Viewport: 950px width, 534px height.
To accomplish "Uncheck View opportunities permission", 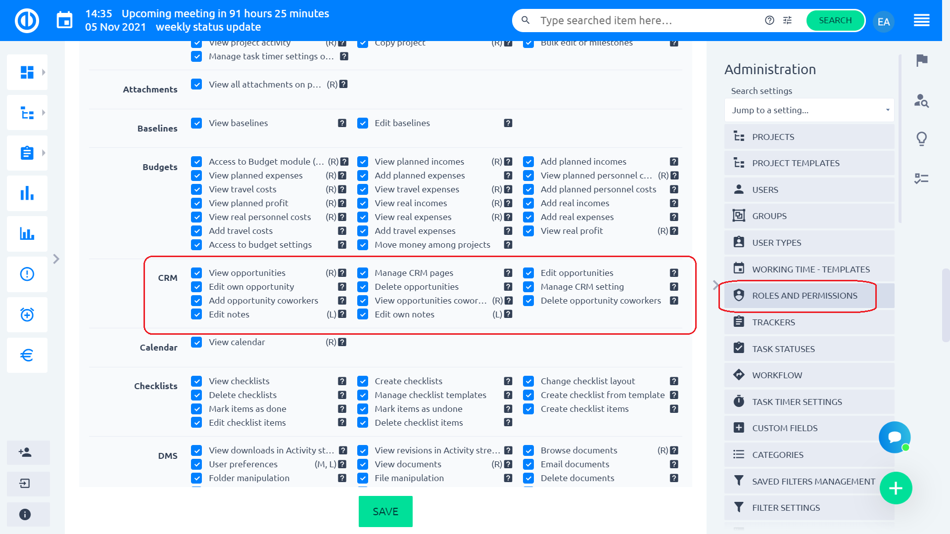I will click(196, 273).
